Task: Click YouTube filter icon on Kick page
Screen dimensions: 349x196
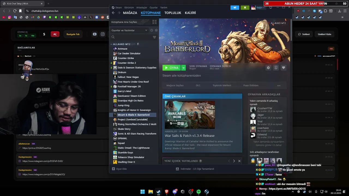Action: coord(95,34)
